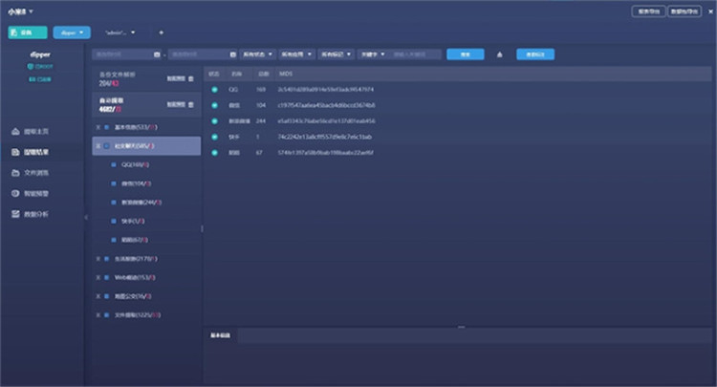This screenshot has width=717, height=387.
Task: Click the trash icon beside the 204 backup entry
Action: (x=191, y=78)
